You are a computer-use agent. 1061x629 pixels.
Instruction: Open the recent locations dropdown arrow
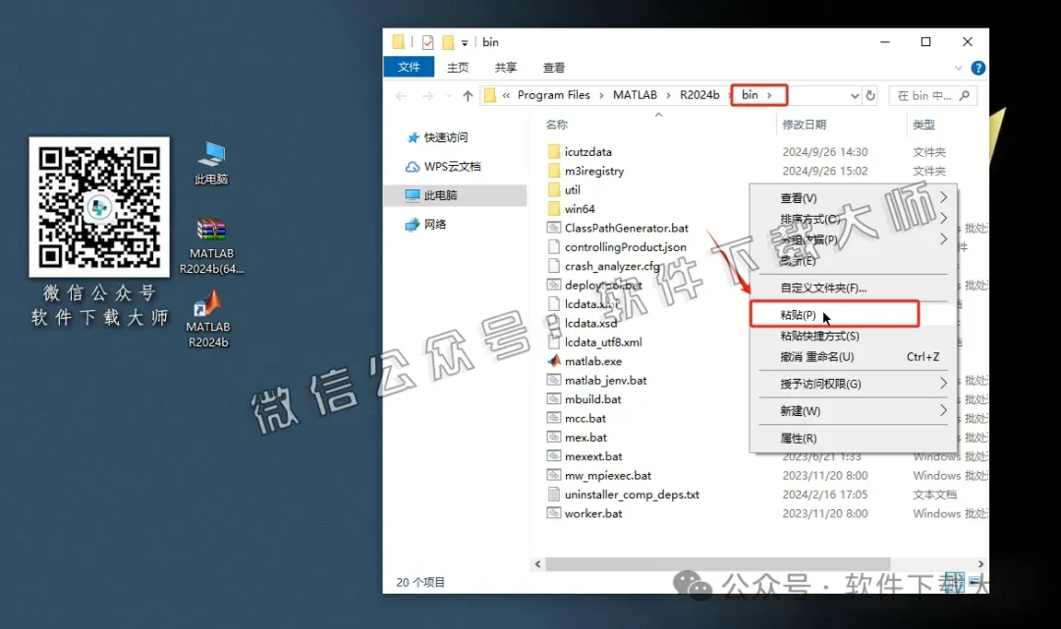[449, 96]
